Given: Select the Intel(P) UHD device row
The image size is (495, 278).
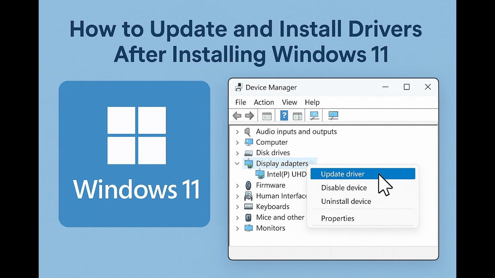Looking at the screenshot, I should 281,174.
